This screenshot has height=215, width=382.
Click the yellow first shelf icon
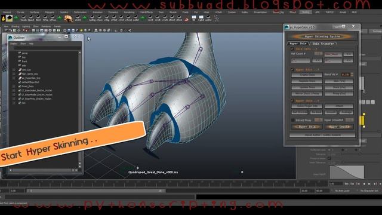3,19
